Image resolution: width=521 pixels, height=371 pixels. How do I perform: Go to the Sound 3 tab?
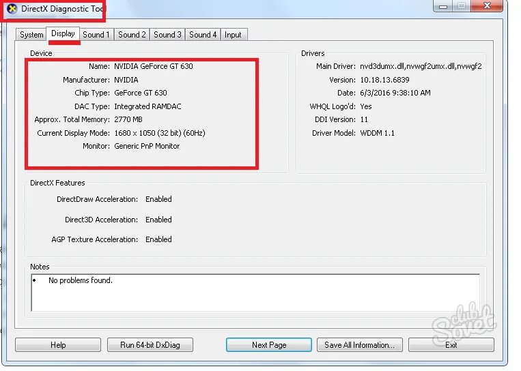(x=167, y=35)
